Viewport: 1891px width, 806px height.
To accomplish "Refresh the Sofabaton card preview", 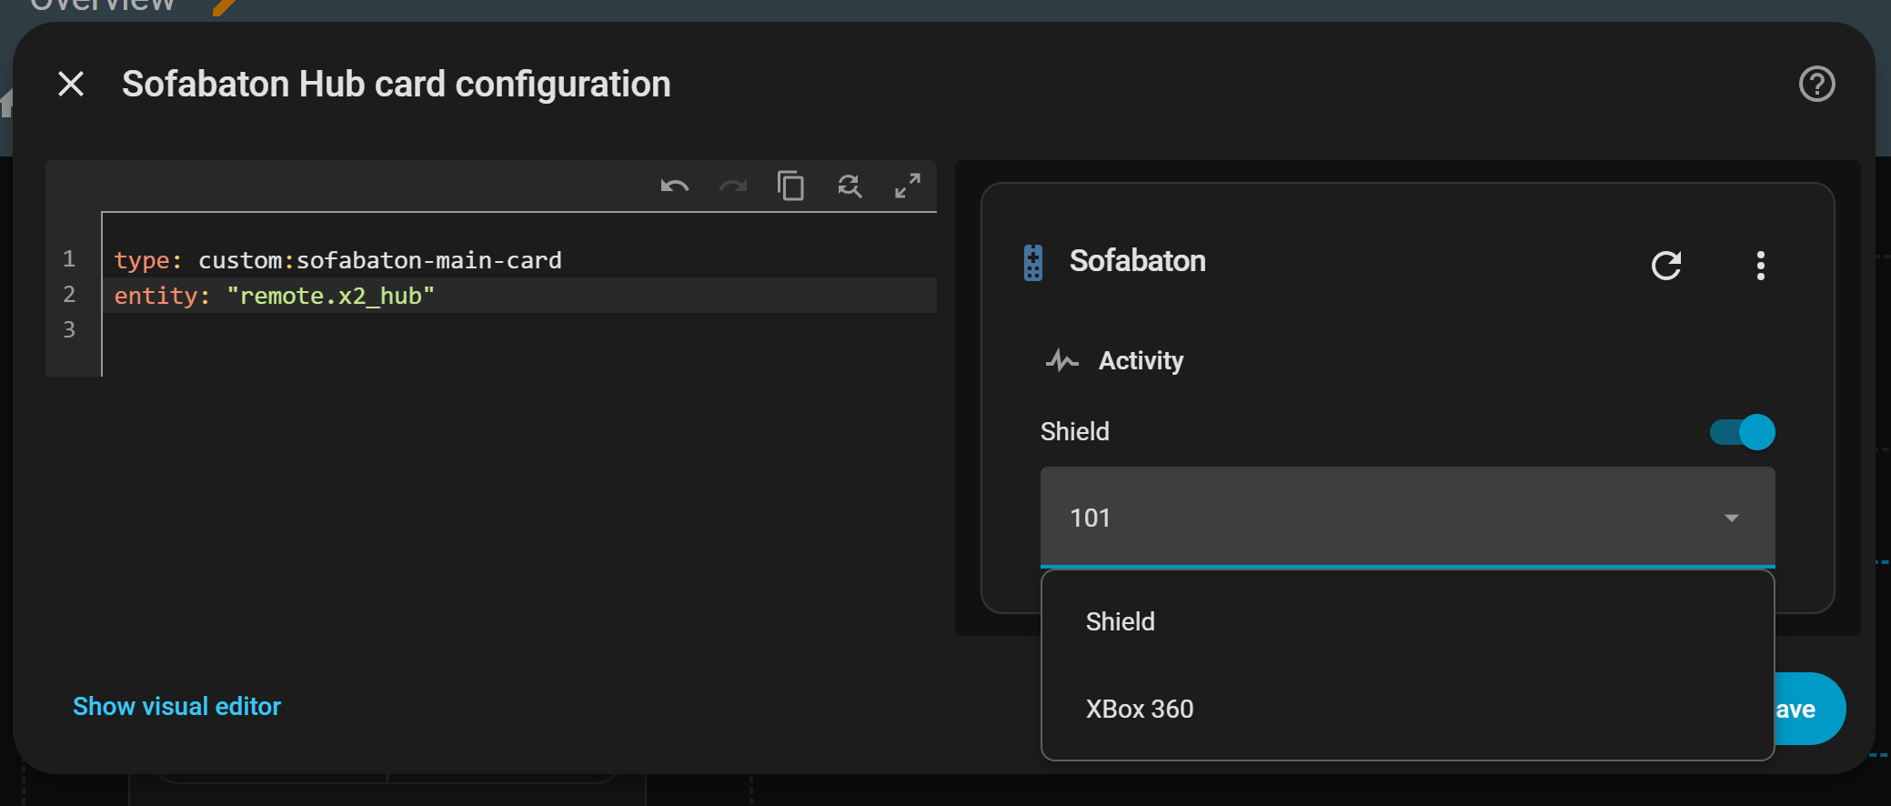I will pyautogui.click(x=1666, y=266).
